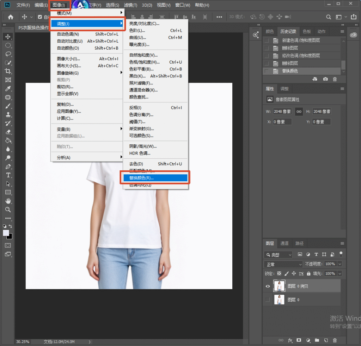Click the width W input field
Screen dimensions: 361x346
(282, 112)
